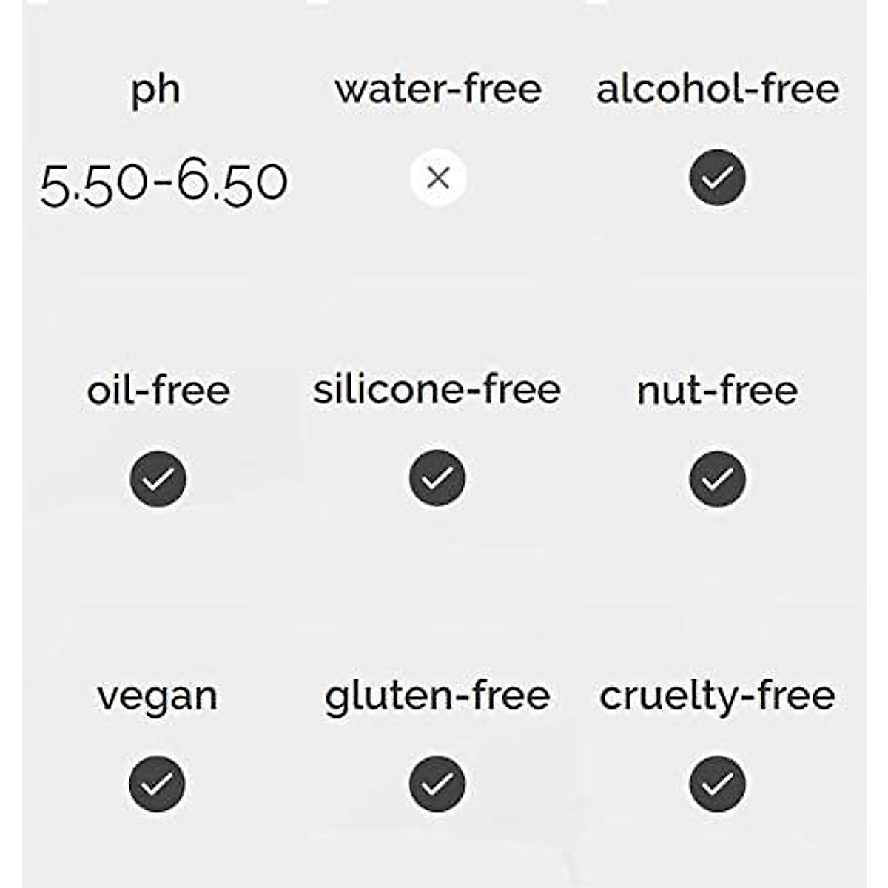Click the silicone-free checkmark icon
The height and width of the screenshot is (888, 888).
[437, 479]
